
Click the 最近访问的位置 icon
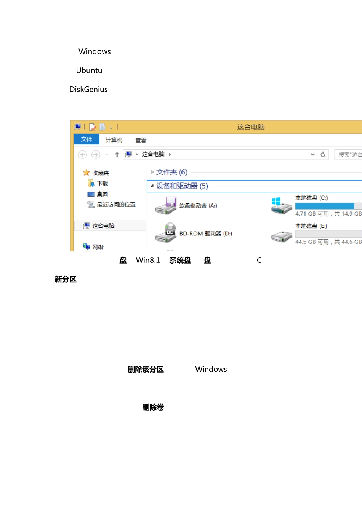coord(91,205)
